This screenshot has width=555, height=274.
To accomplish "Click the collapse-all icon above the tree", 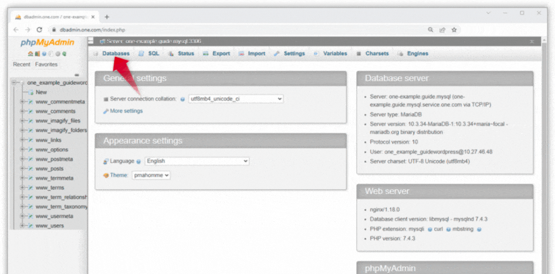I will [77, 75].
